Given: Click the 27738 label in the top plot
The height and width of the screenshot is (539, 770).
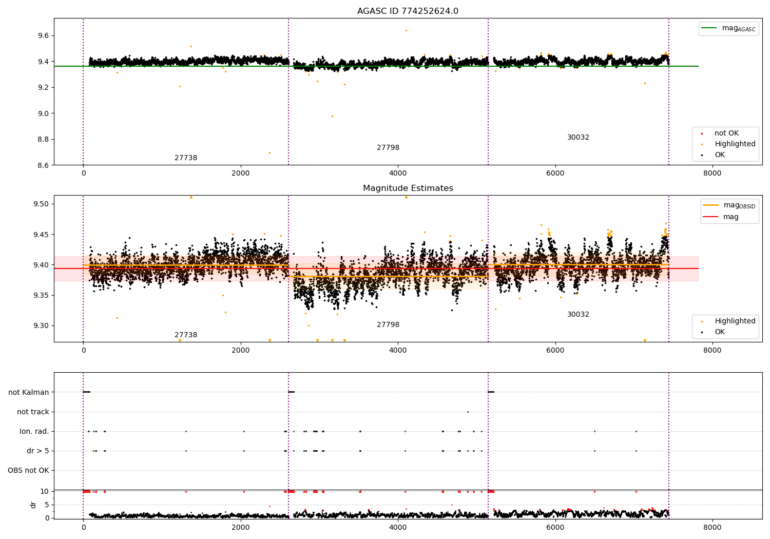Looking at the screenshot, I should click(x=186, y=158).
